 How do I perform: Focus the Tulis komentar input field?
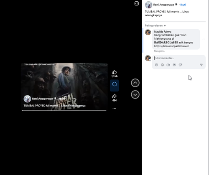click(179, 58)
